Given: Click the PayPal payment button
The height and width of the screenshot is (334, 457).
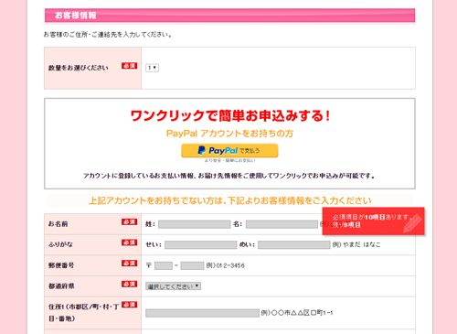Looking at the screenshot, I should click(x=229, y=150).
